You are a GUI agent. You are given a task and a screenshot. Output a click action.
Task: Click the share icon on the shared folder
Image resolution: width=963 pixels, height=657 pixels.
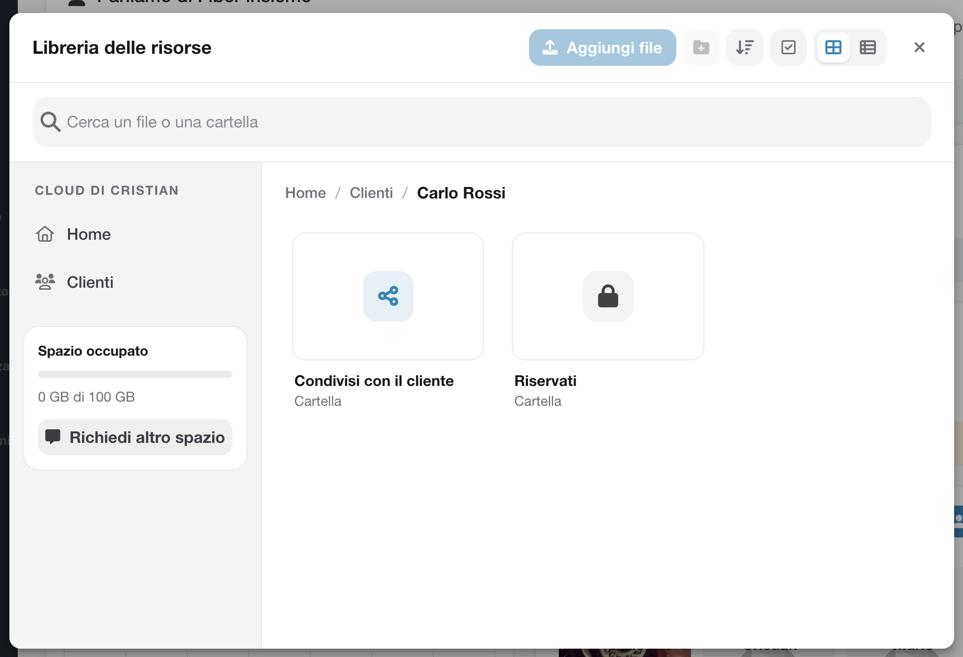click(x=388, y=296)
